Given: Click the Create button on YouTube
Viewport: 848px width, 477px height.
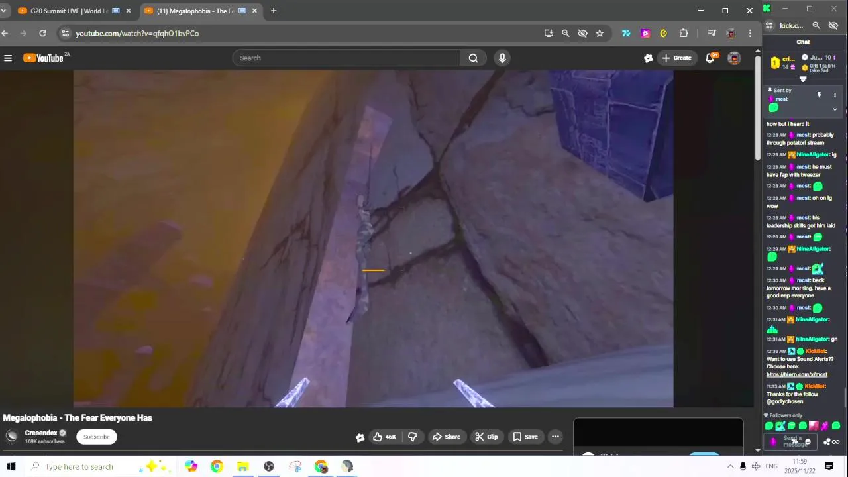Looking at the screenshot, I should (676, 58).
